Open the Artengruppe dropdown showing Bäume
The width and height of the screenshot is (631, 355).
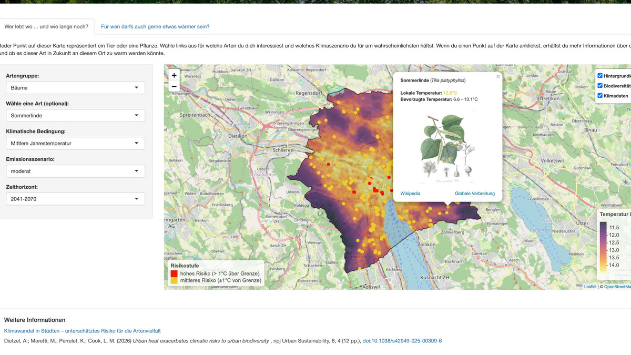(x=76, y=88)
